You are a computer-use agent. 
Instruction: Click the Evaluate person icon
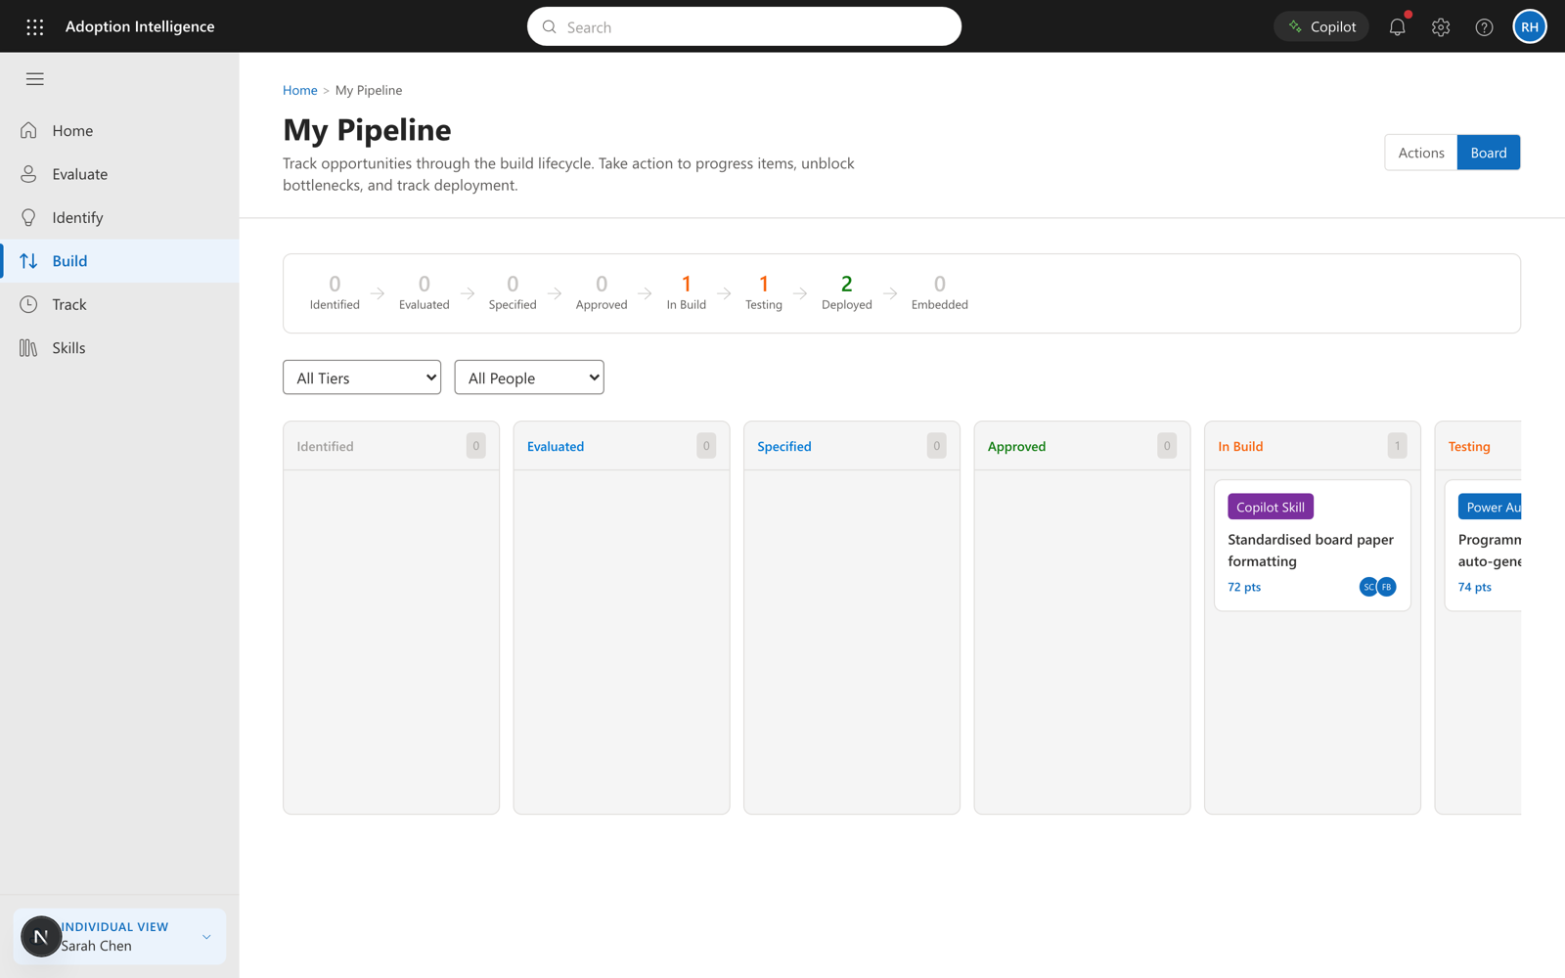click(x=28, y=174)
